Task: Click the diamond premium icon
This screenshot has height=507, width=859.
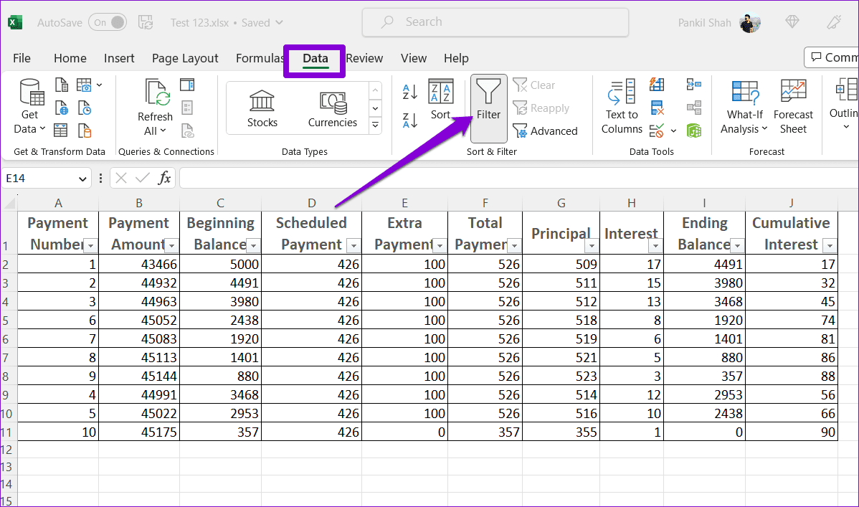Action: click(x=792, y=22)
